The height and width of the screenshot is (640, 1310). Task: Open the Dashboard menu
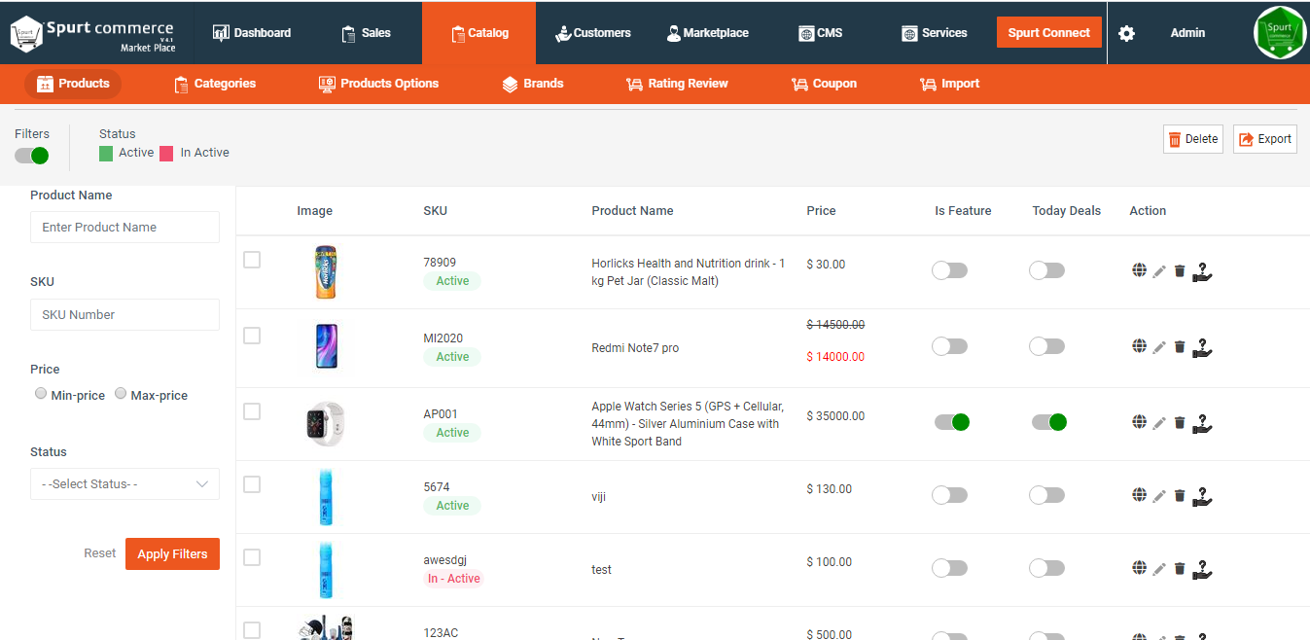pos(251,33)
